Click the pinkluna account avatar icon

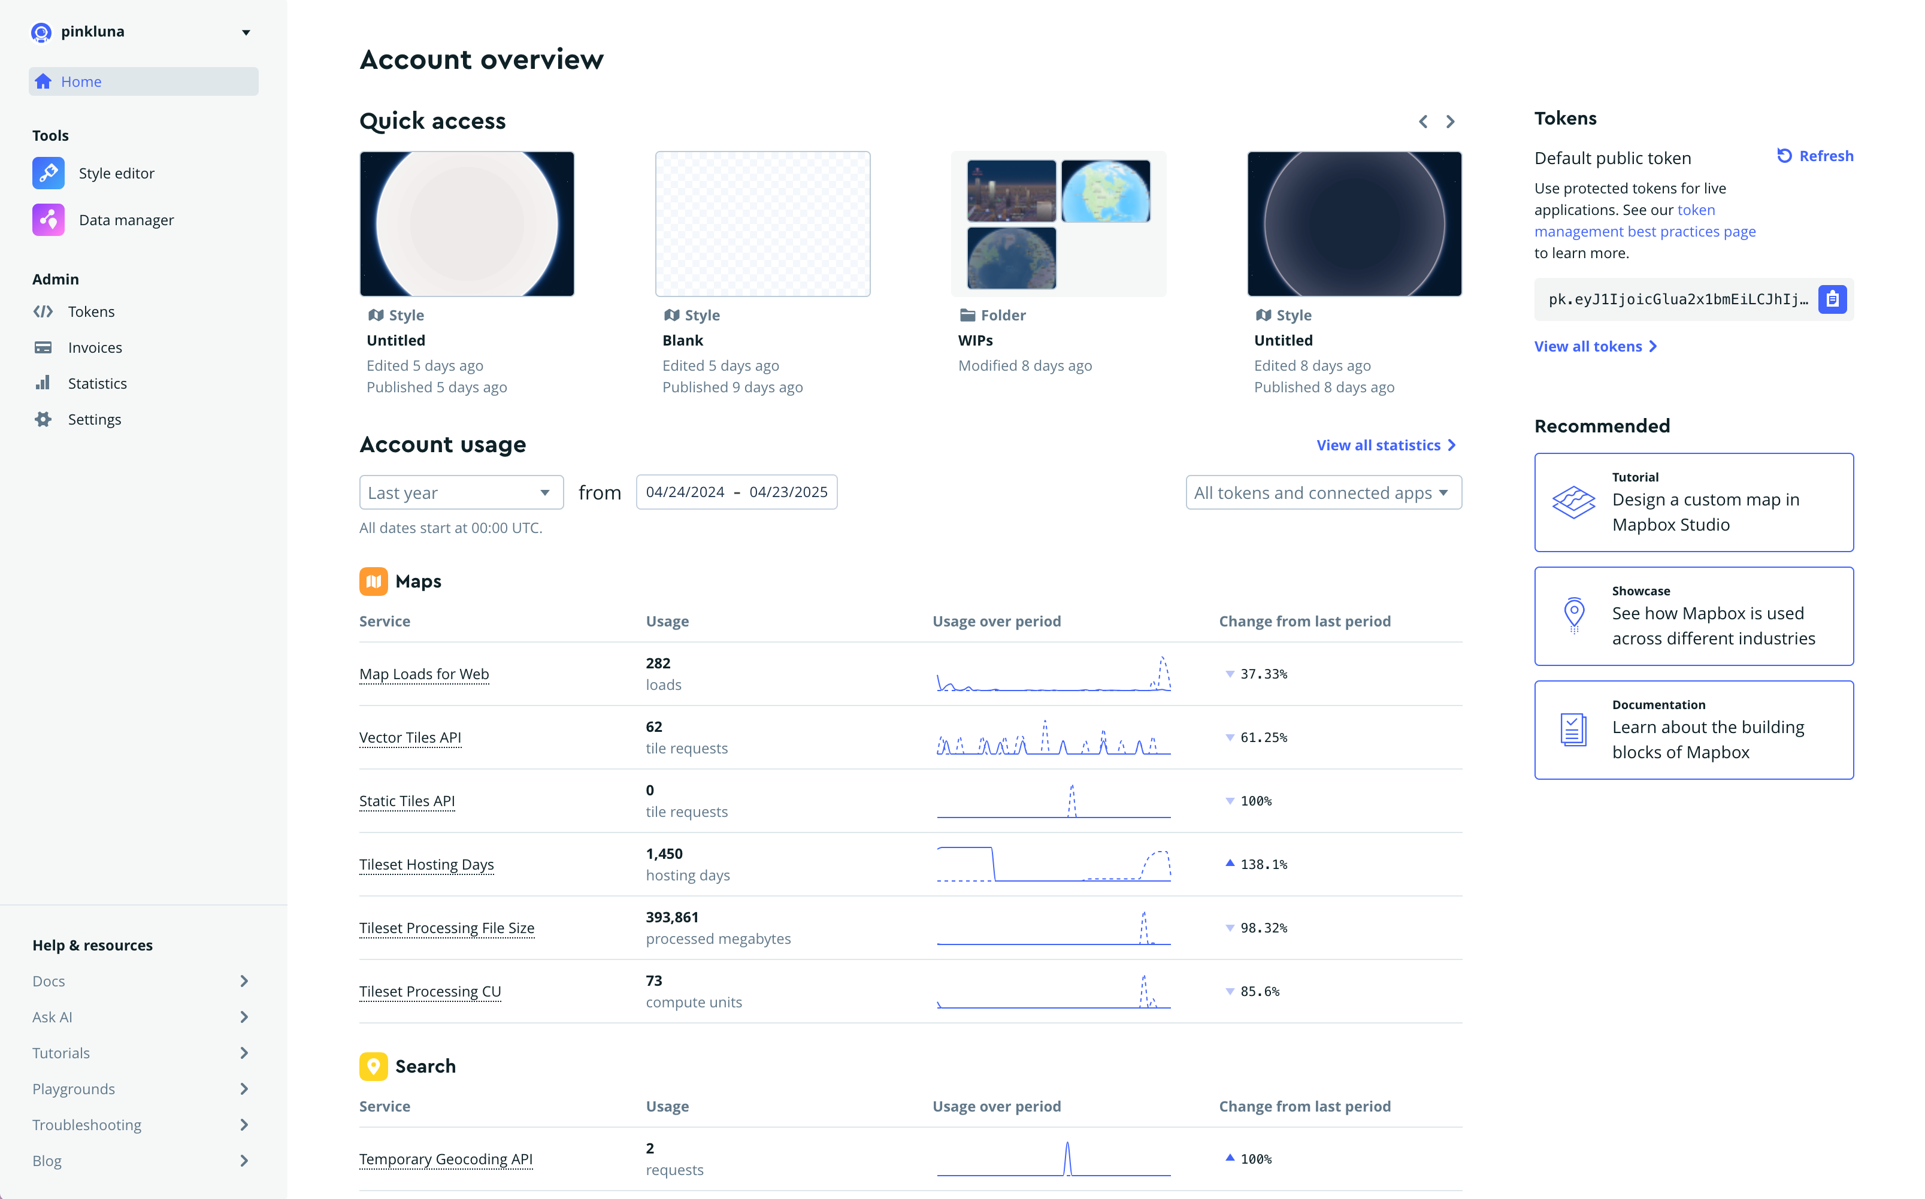pyautogui.click(x=41, y=32)
